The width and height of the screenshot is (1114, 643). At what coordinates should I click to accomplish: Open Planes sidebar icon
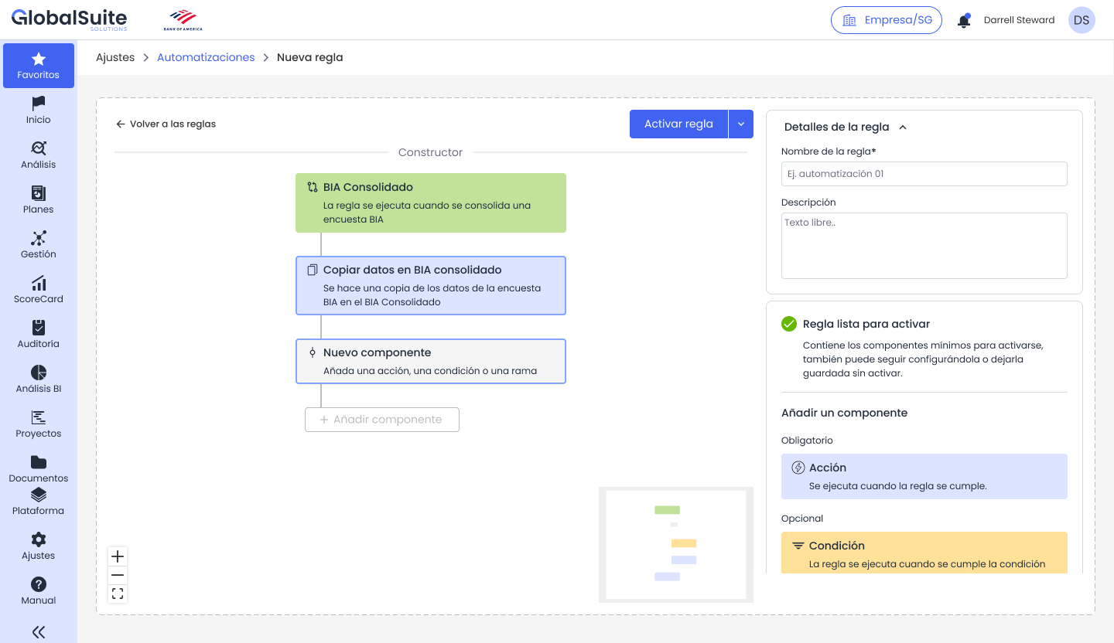[39, 192]
